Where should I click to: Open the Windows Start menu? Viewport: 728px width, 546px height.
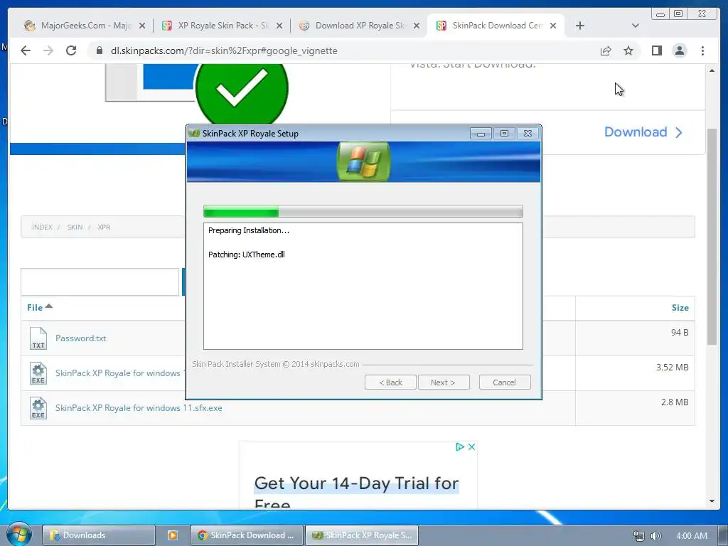tap(18, 535)
